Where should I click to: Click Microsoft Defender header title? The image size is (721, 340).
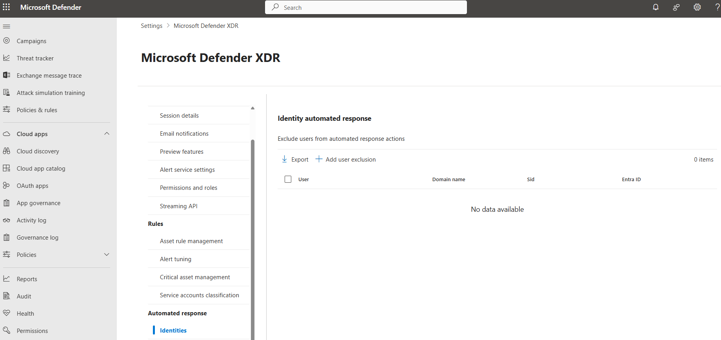[51, 7]
